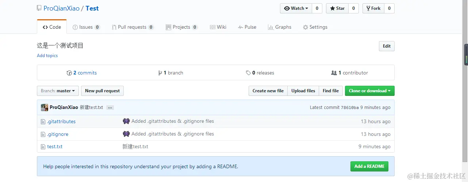This screenshot has height=182, width=468.
Task: Open the Projects tab
Action: (x=182, y=27)
